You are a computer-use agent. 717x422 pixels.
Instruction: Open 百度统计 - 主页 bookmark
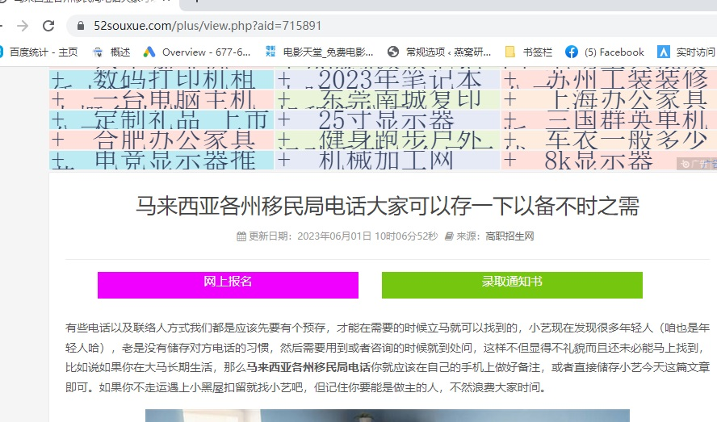[x=39, y=52]
